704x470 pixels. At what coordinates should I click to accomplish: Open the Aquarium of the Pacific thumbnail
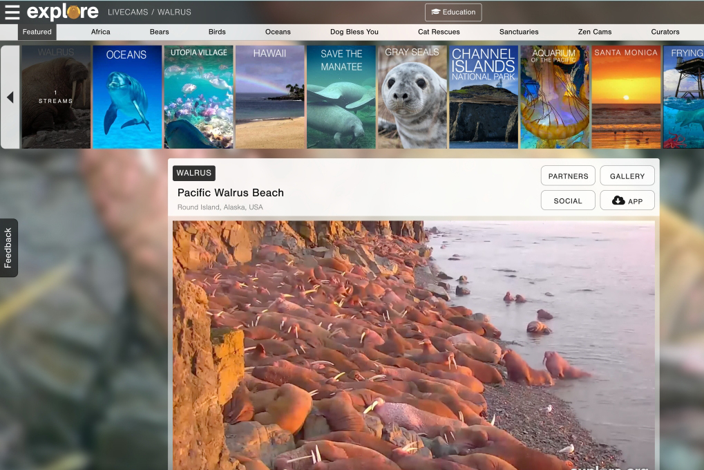click(x=555, y=97)
